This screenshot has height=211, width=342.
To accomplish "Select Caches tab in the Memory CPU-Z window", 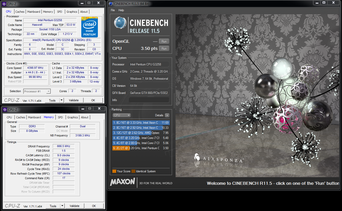I will tap(21, 117).
